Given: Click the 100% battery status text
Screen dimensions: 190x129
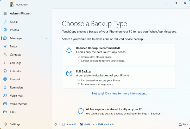Looking at the screenshot, I should pos(87,124).
